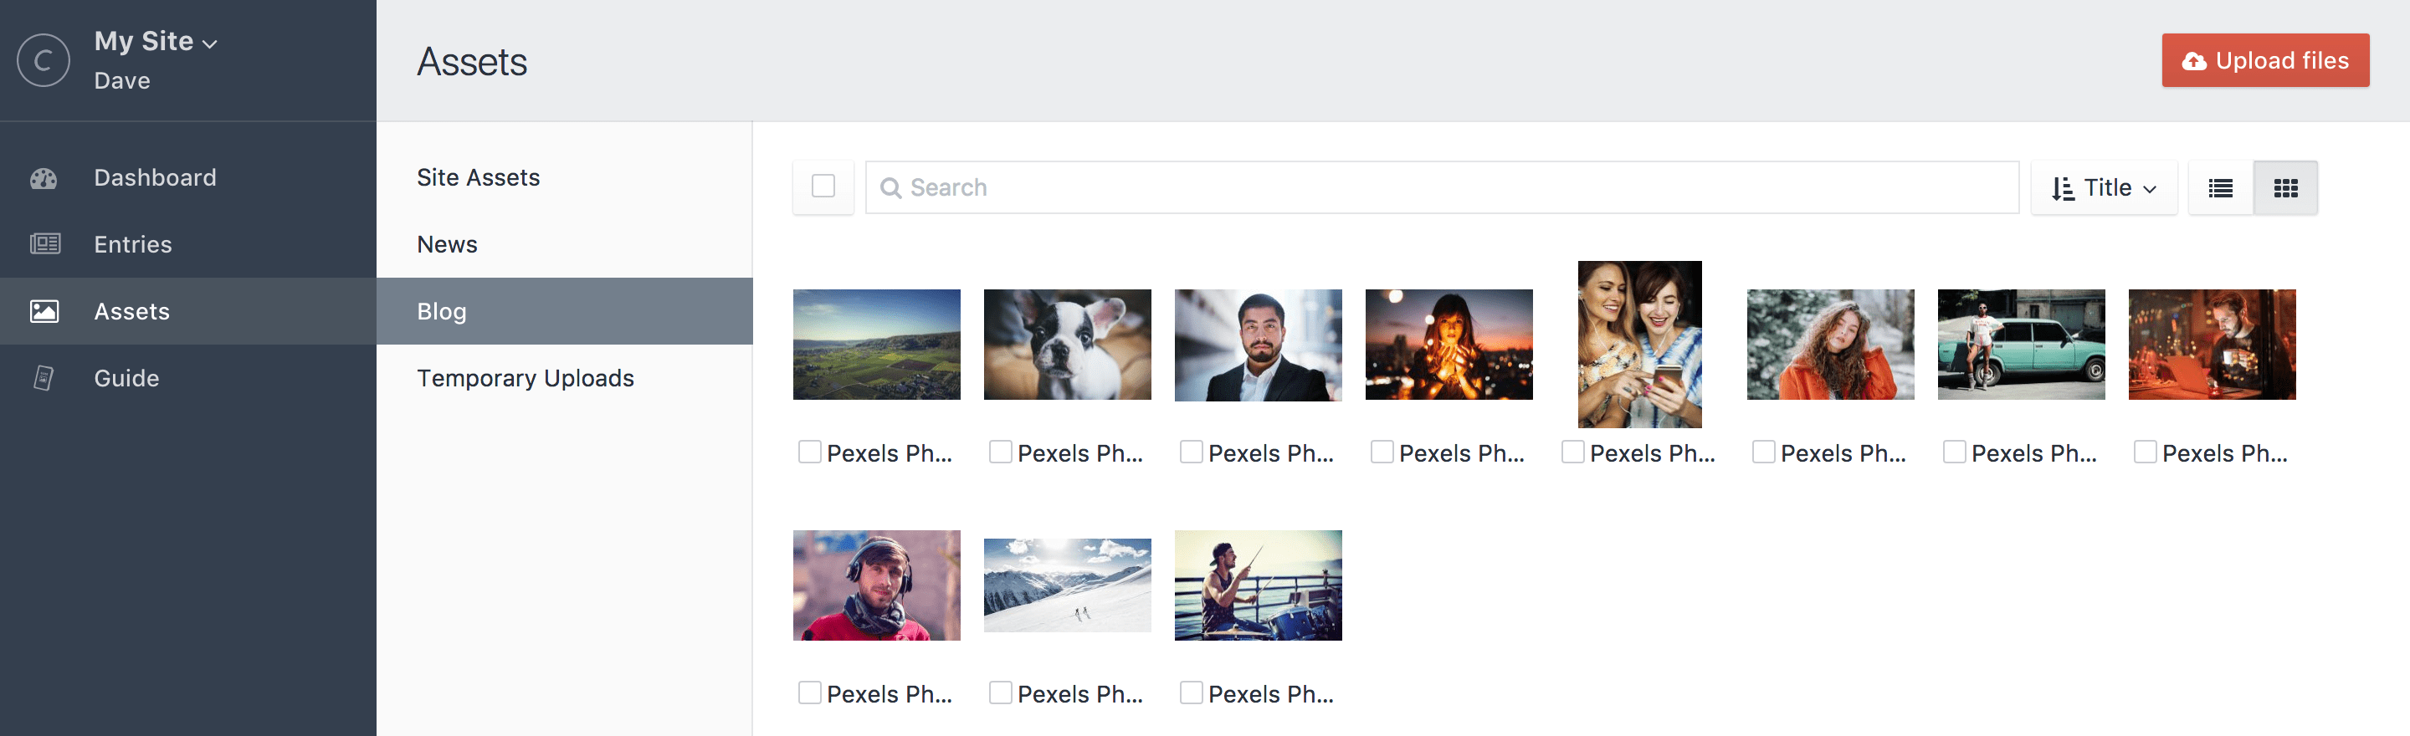Switch to list view icon
This screenshot has width=2410, height=736.
point(2220,188)
